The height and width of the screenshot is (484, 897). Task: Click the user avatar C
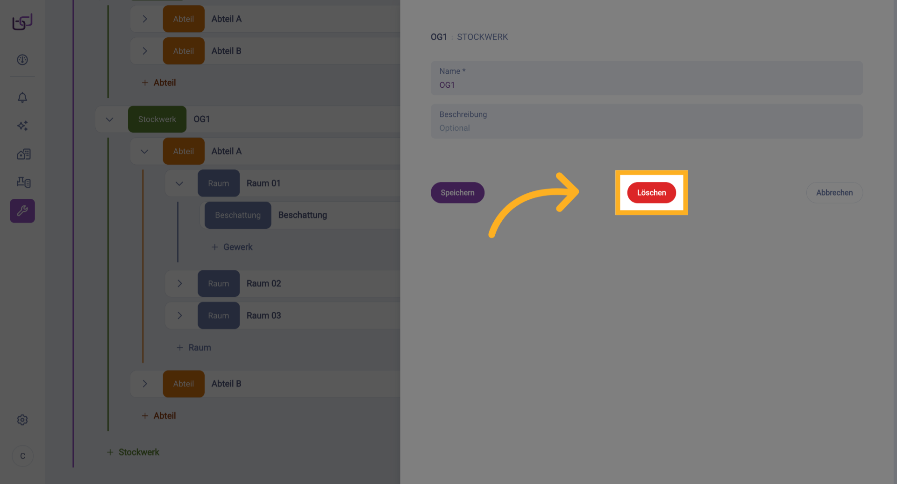coord(22,456)
